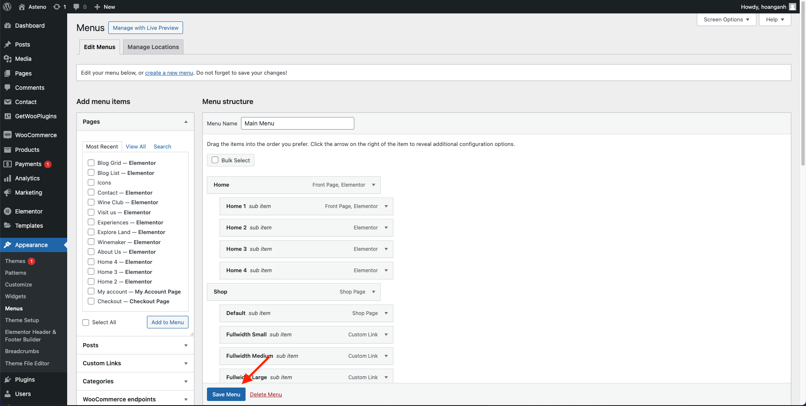806x406 pixels.
Task: Expand the Custom Links panel
Action: coord(186,363)
